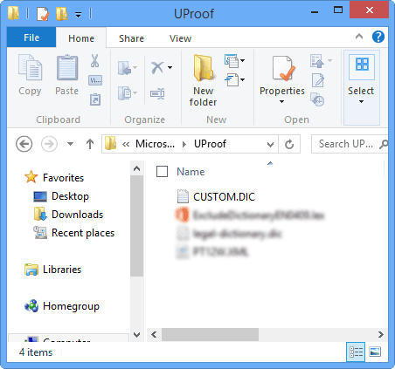Click the Rename icon in Organize
The width and height of the screenshot is (395, 369).
point(157,93)
